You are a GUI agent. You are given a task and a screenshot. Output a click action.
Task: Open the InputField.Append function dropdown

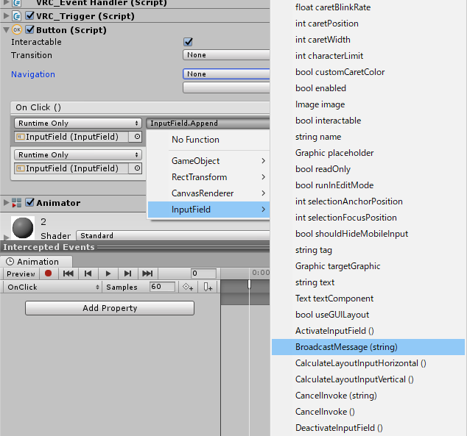click(x=208, y=123)
